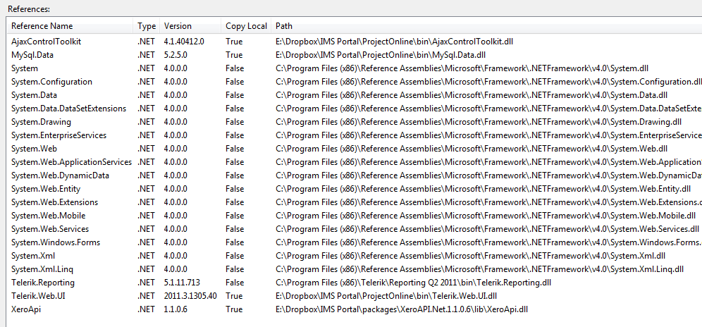Sort by Reference Name column header
The height and width of the screenshot is (327, 702).
pos(42,26)
